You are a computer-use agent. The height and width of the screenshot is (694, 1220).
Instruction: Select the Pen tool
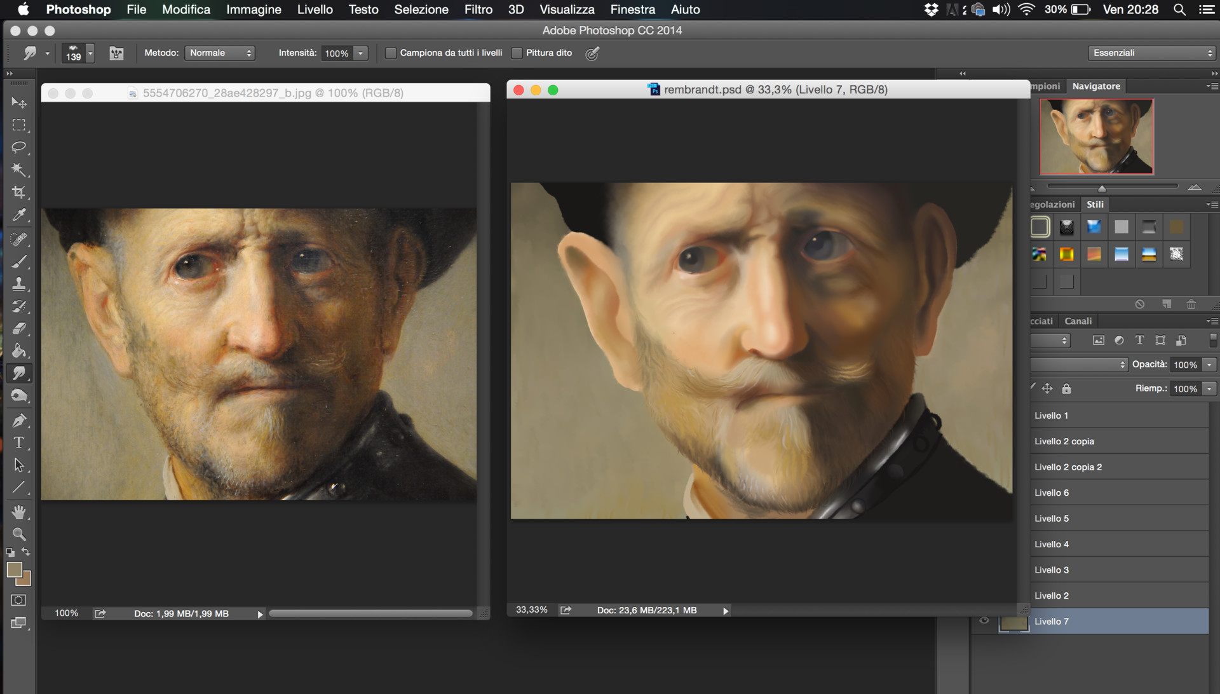tap(19, 420)
